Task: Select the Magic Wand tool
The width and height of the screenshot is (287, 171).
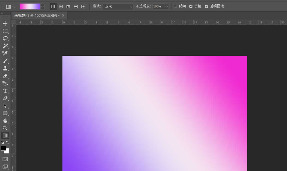Action: tap(5, 46)
